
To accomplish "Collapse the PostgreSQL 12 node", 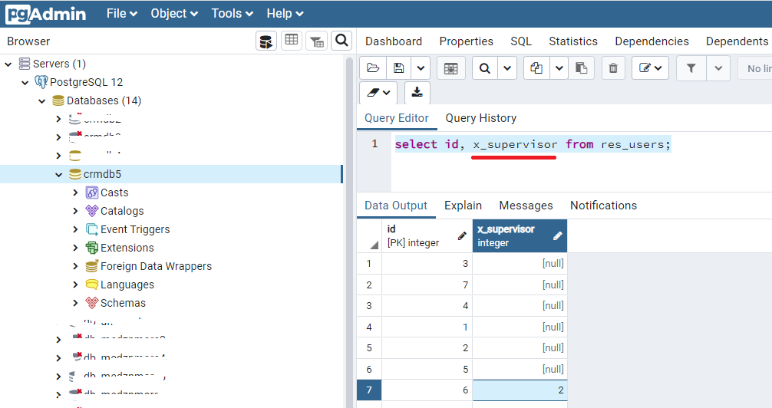I will (x=25, y=83).
